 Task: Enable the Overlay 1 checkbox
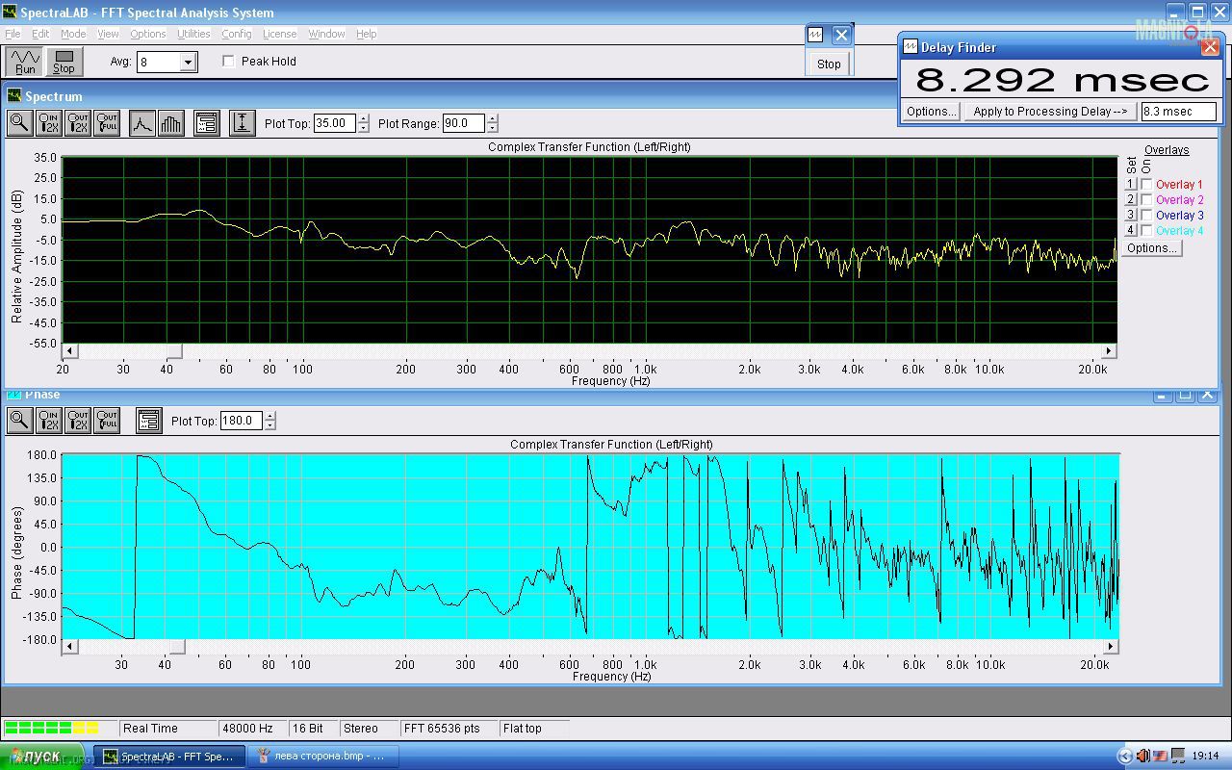pos(1146,185)
